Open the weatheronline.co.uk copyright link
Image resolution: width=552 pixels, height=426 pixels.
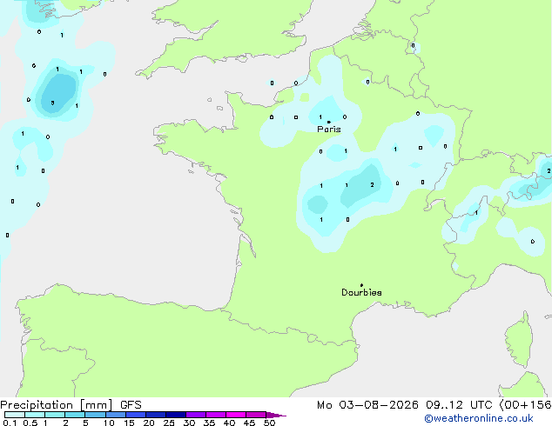pyautogui.click(x=479, y=418)
